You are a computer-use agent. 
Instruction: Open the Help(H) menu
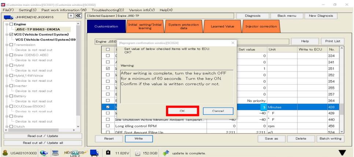[x=166, y=10]
